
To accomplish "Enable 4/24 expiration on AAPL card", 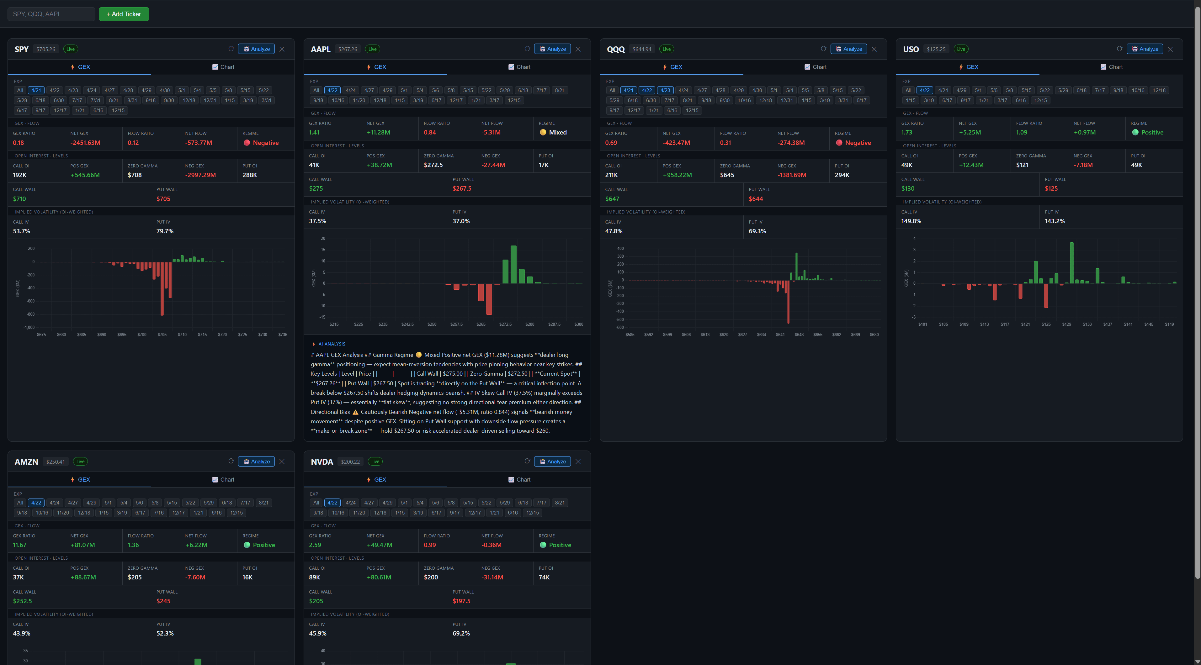I will (351, 90).
